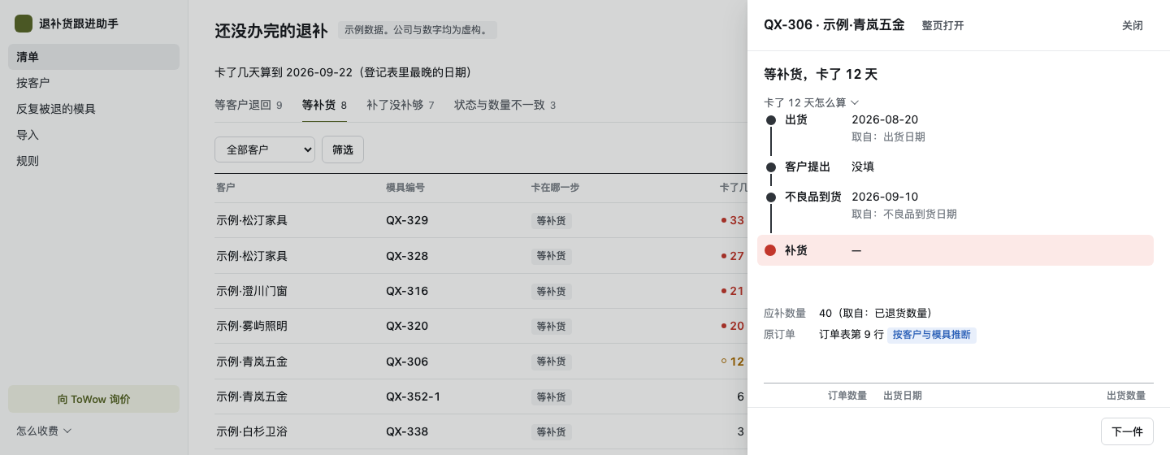Screen dimensions: 1170x455
Task: Click the 按客户与模具推断 tag
Action: [932, 335]
